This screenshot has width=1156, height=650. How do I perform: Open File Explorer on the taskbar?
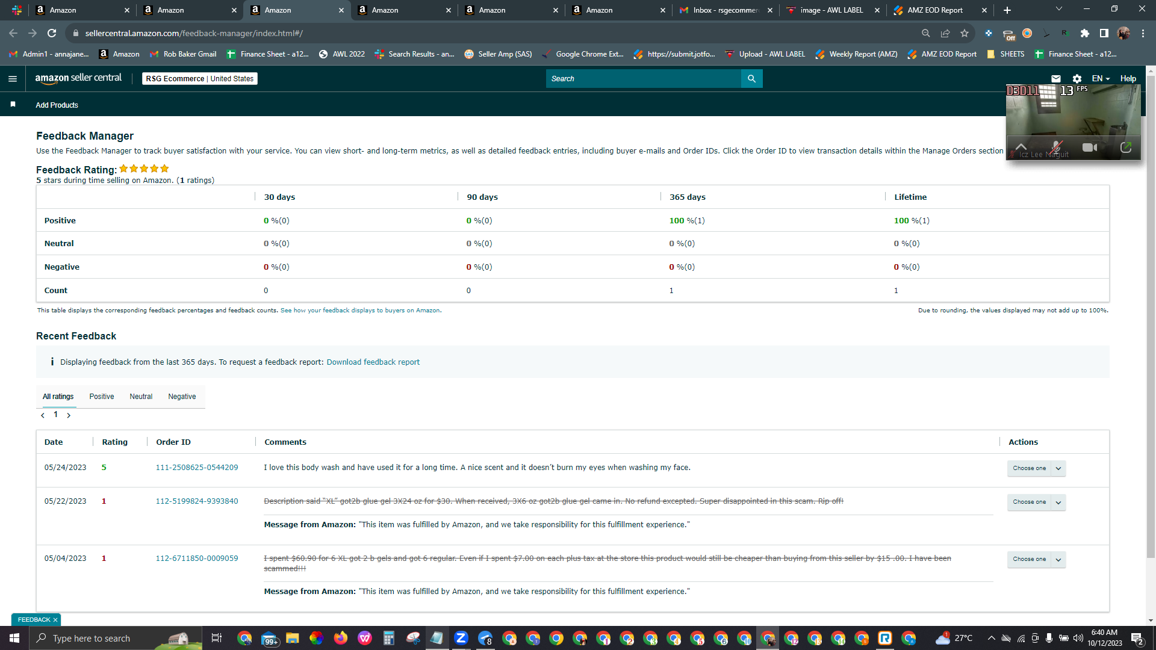coord(293,638)
